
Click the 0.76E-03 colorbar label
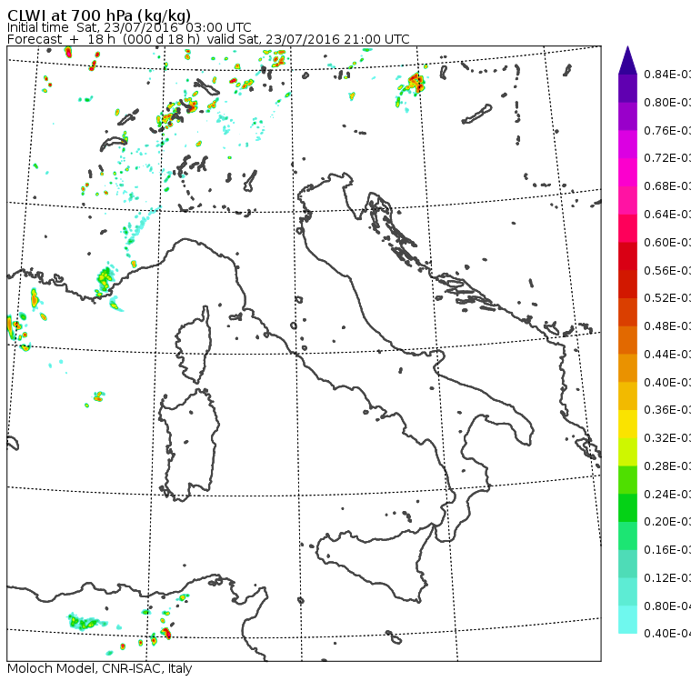[x=667, y=130]
